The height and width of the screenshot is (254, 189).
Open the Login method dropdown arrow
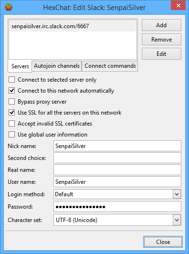pos(177,194)
